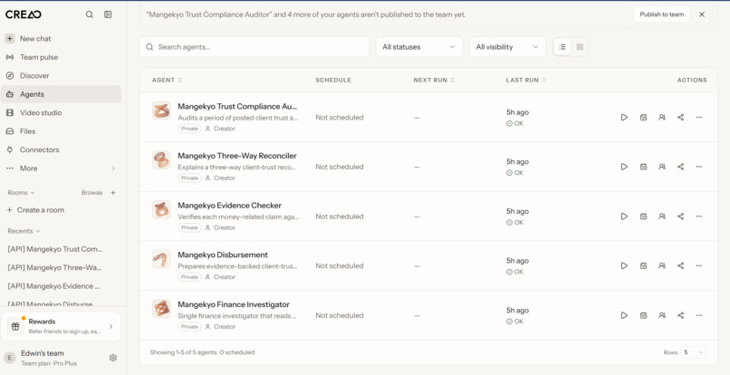This screenshot has width=730, height=375.
Task: Run the Mangekyo Three-Way Reconciler agent
Action: (x=624, y=167)
